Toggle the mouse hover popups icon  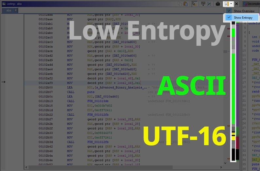point(194,4)
